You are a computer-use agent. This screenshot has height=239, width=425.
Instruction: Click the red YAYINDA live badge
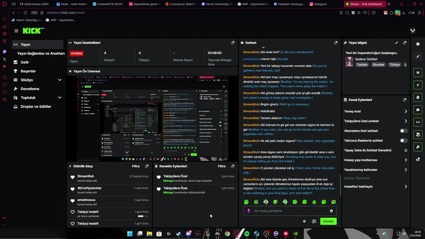coord(76,53)
